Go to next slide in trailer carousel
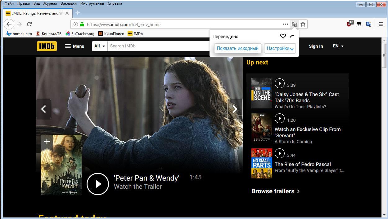The height and width of the screenshot is (219, 388). [x=235, y=109]
